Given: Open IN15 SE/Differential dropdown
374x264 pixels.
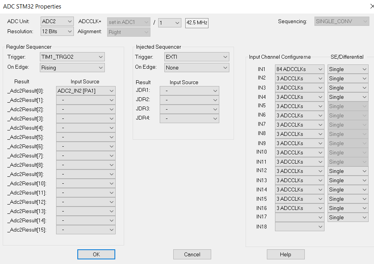Looking at the screenshot, I should tap(348, 199).
